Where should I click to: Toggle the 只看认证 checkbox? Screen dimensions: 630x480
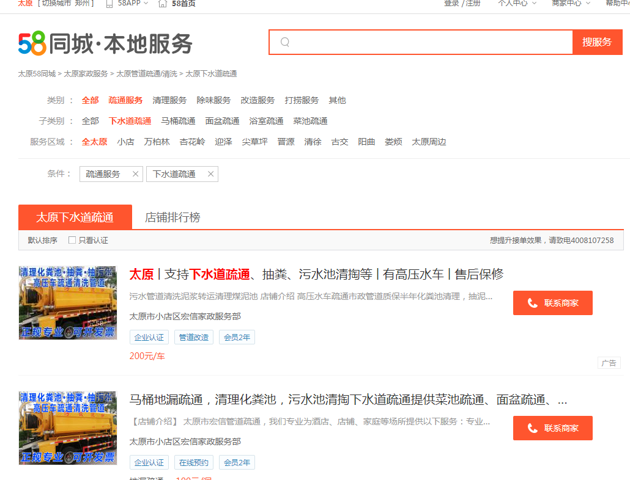(72, 240)
